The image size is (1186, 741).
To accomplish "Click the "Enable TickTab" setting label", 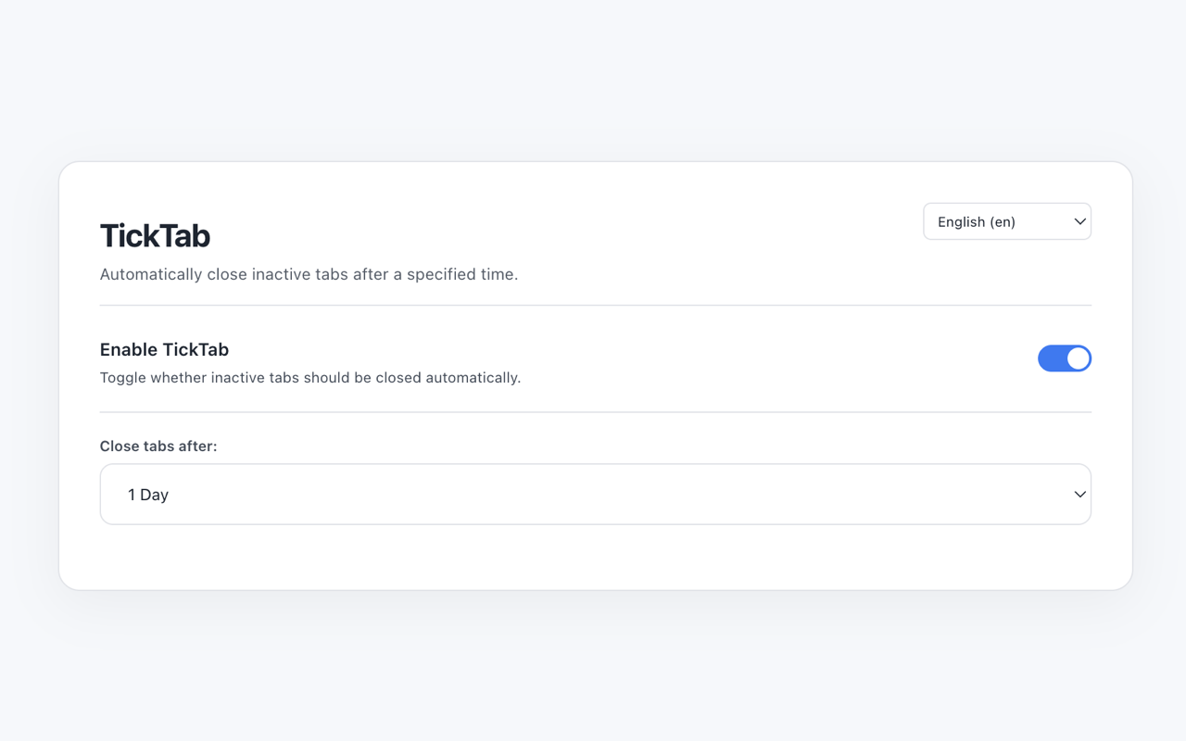I will coord(164,349).
